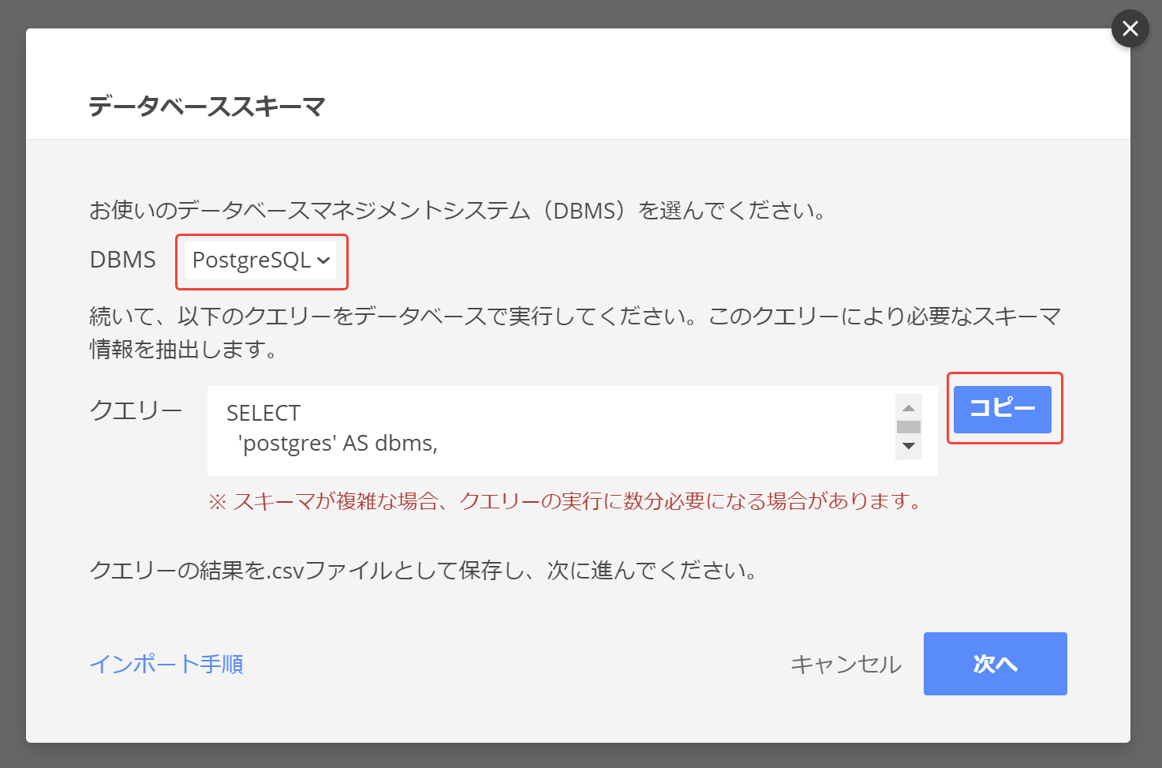This screenshot has width=1162, height=768.
Task: Click the query box scrollbar thumb
Action: click(909, 427)
